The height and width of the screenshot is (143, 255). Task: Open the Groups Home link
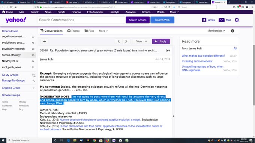click(10, 31)
